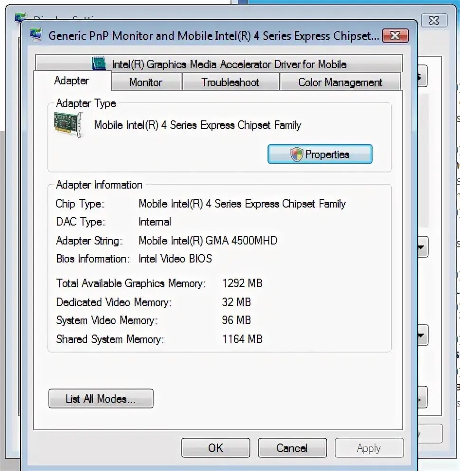Close the background Display Settings window
The height and width of the screenshot is (471, 460).
pyautogui.click(x=434, y=20)
